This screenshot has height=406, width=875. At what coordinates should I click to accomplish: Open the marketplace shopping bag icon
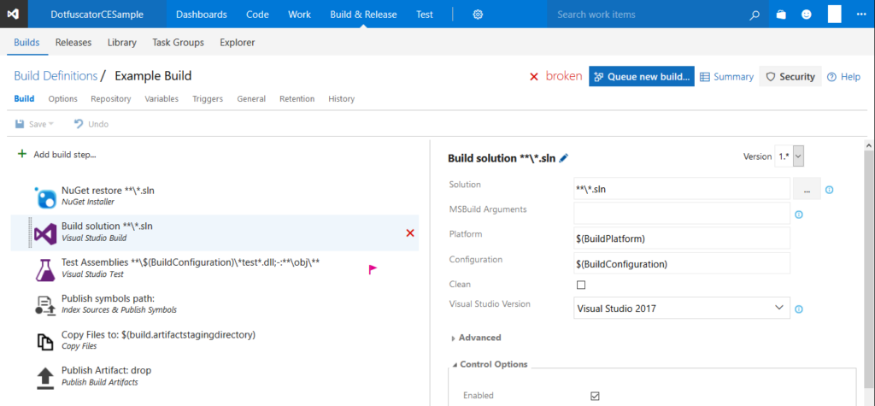coord(781,15)
